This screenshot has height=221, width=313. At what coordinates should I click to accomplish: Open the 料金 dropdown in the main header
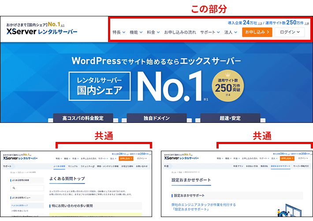point(153,32)
